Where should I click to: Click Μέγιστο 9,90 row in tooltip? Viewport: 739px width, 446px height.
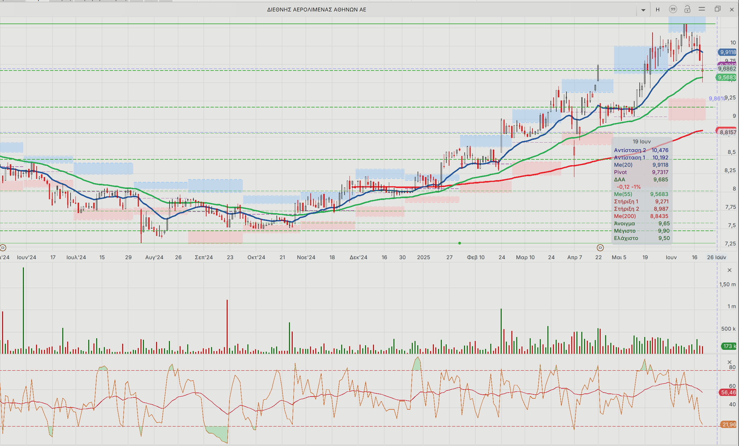(x=641, y=231)
